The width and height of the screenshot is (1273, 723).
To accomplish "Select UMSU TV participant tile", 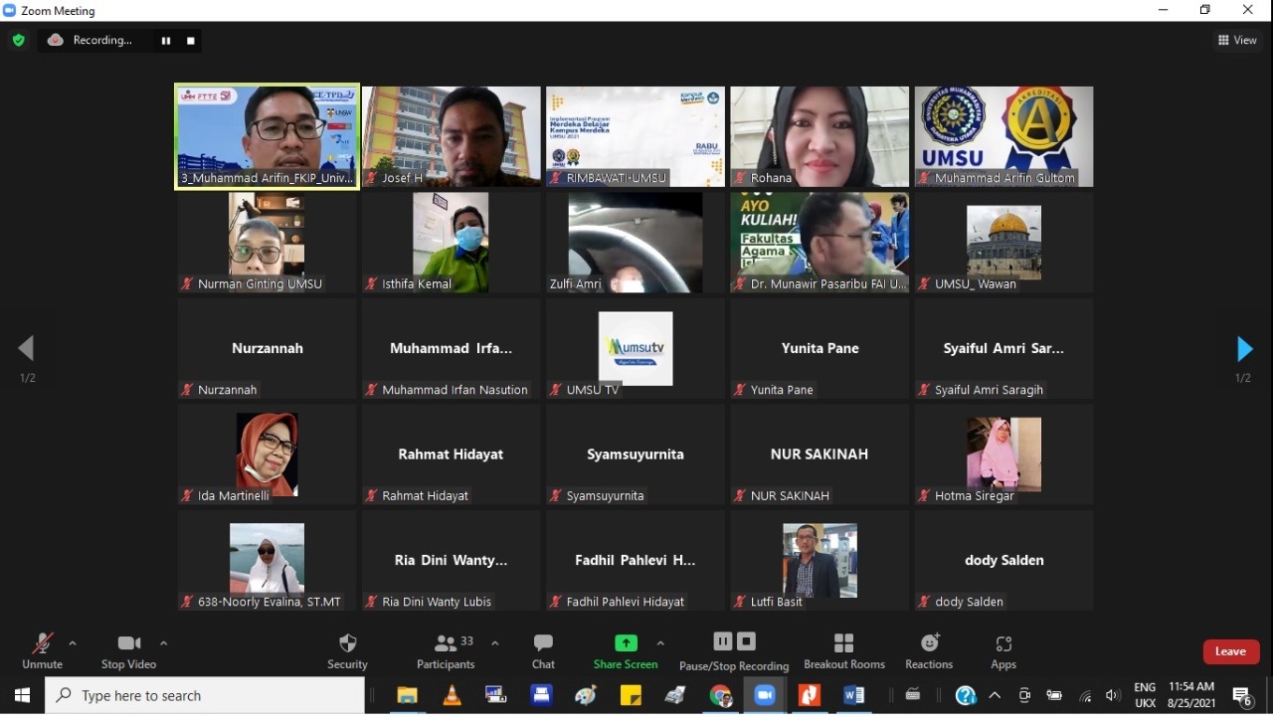I will coord(636,349).
